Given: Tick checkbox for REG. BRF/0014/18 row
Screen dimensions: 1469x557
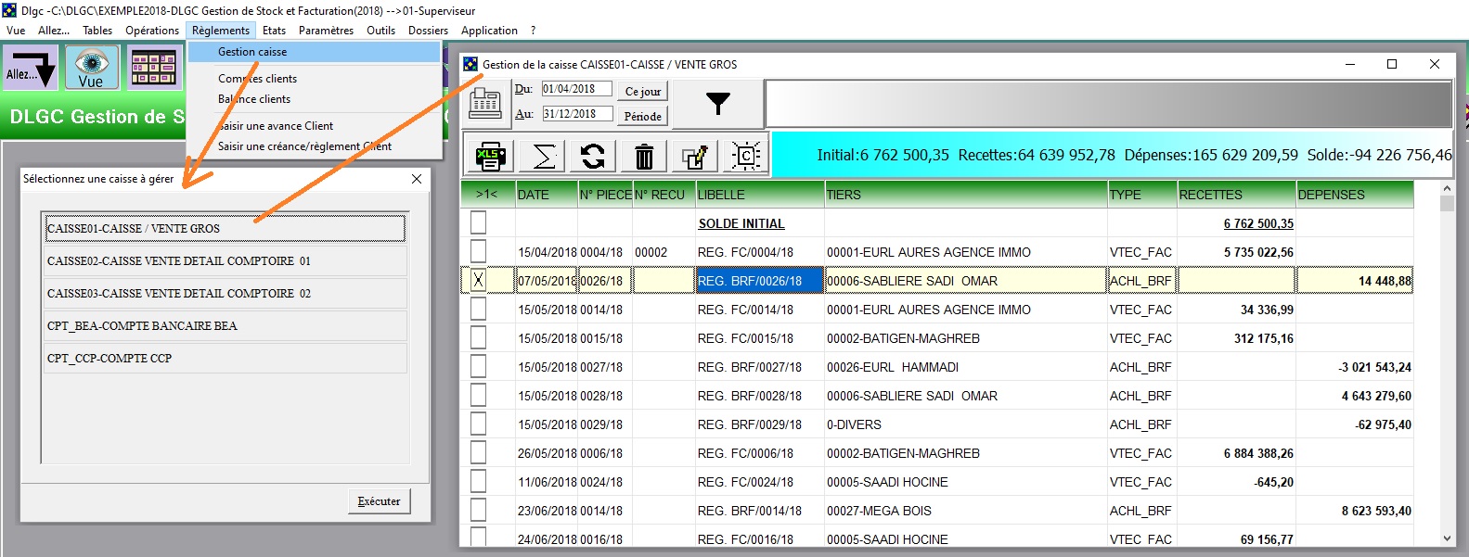Looking at the screenshot, I should (478, 510).
